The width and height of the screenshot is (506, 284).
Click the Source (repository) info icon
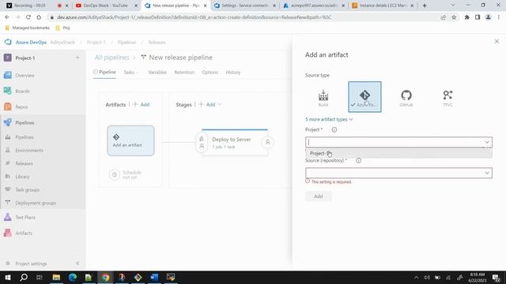click(x=358, y=160)
